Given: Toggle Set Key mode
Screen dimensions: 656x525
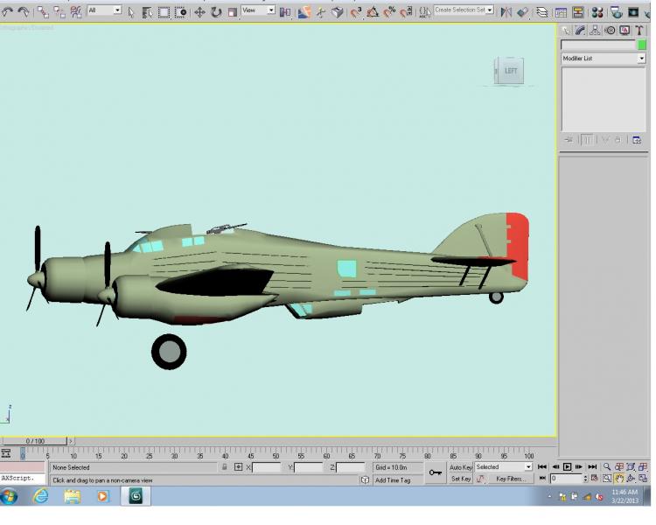Looking at the screenshot, I should pyautogui.click(x=460, y=479).
